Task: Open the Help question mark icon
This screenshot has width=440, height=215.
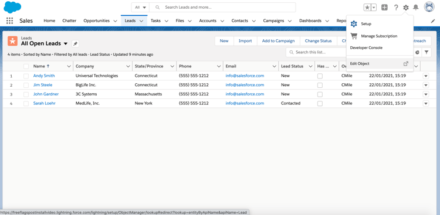Action: tap(396, 8)
